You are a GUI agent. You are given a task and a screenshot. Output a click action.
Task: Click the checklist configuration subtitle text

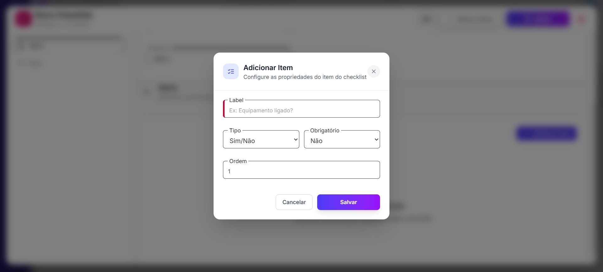coord(305,77)
